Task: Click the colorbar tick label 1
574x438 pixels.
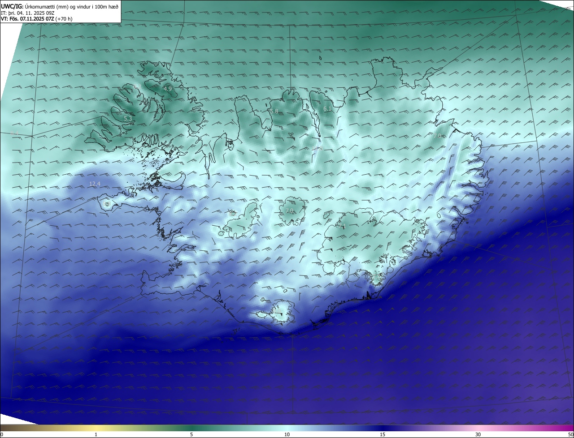Action: coord(96,434)
